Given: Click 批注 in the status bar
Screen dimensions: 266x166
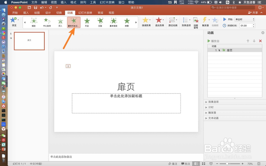Looking at the screenshot, I should [185, 164].
